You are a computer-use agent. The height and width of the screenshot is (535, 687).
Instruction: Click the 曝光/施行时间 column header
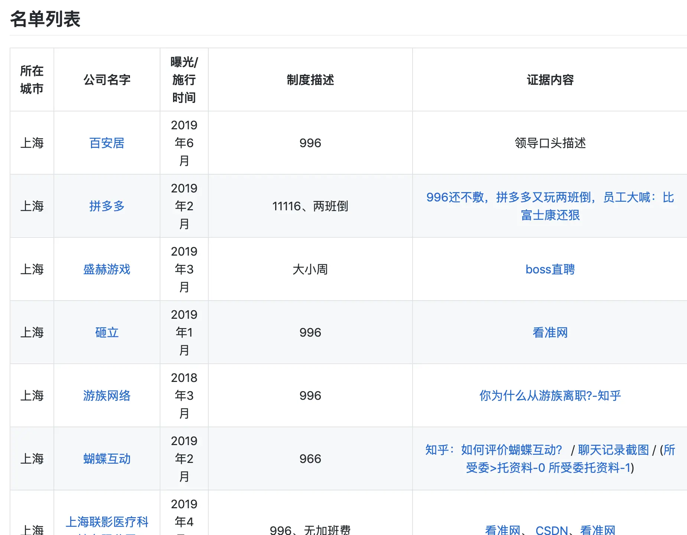pos(184,80)
